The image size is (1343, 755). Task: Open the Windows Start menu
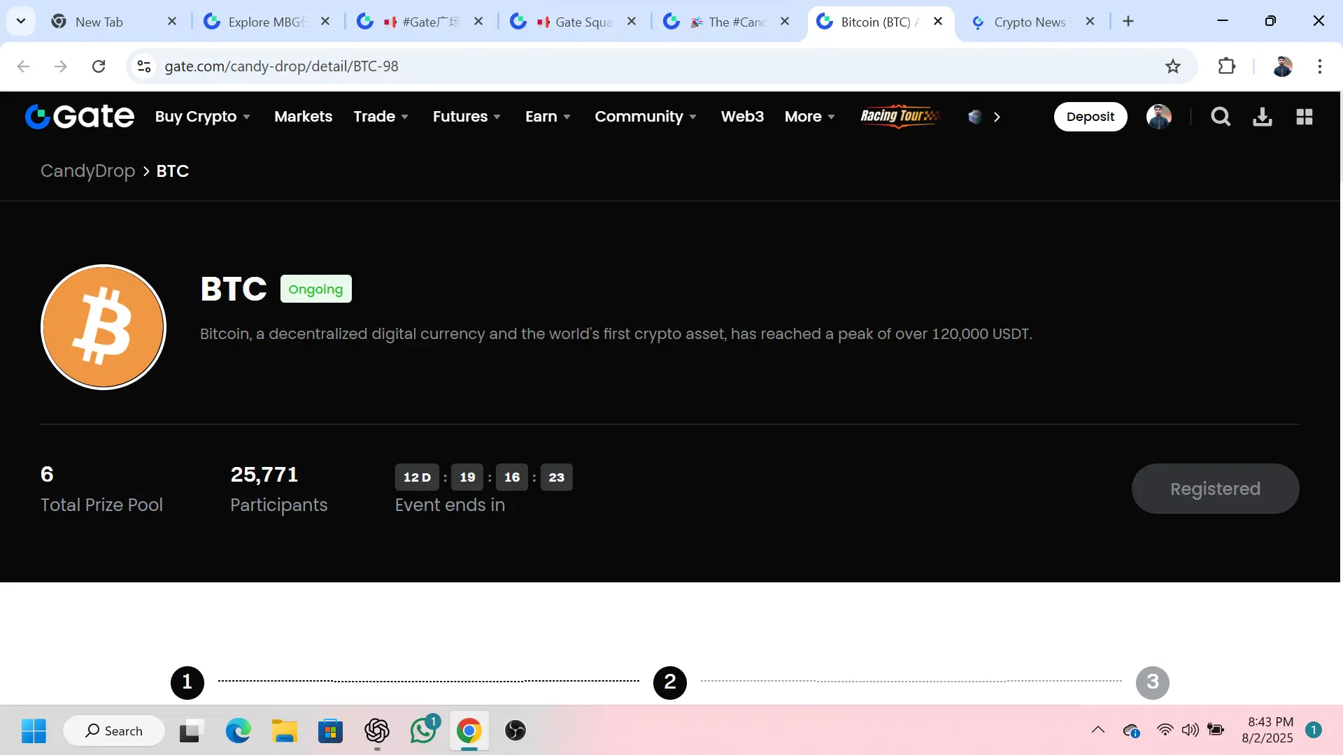(34, 731)
